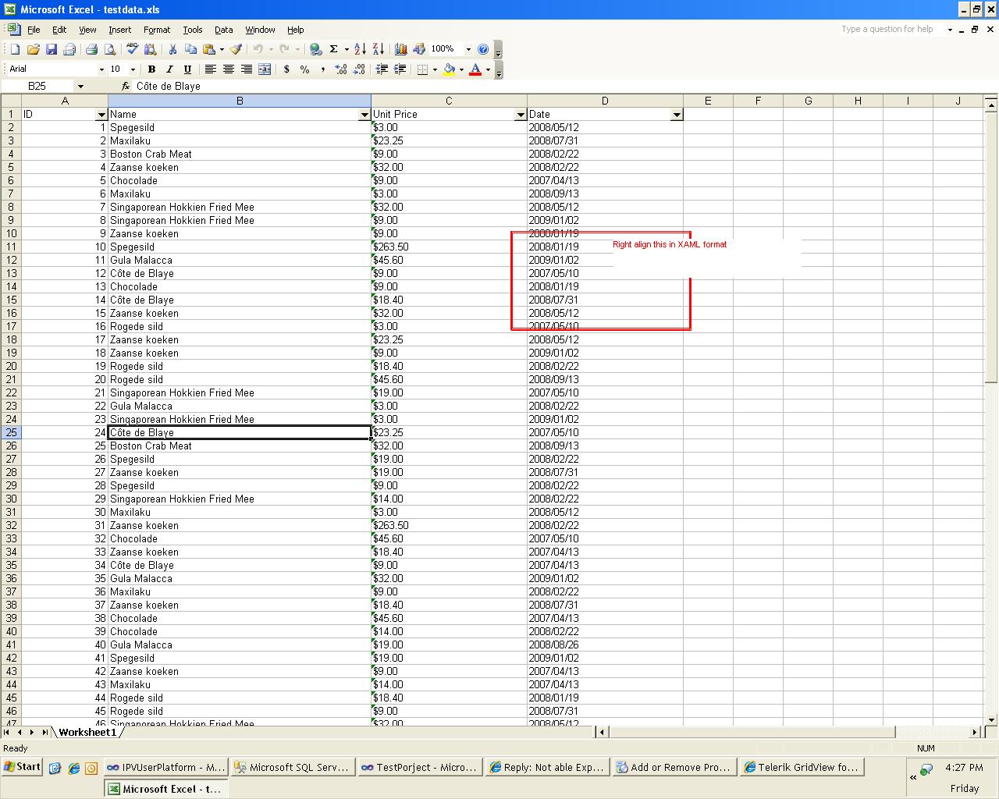Click the Windows Start button

22,767
